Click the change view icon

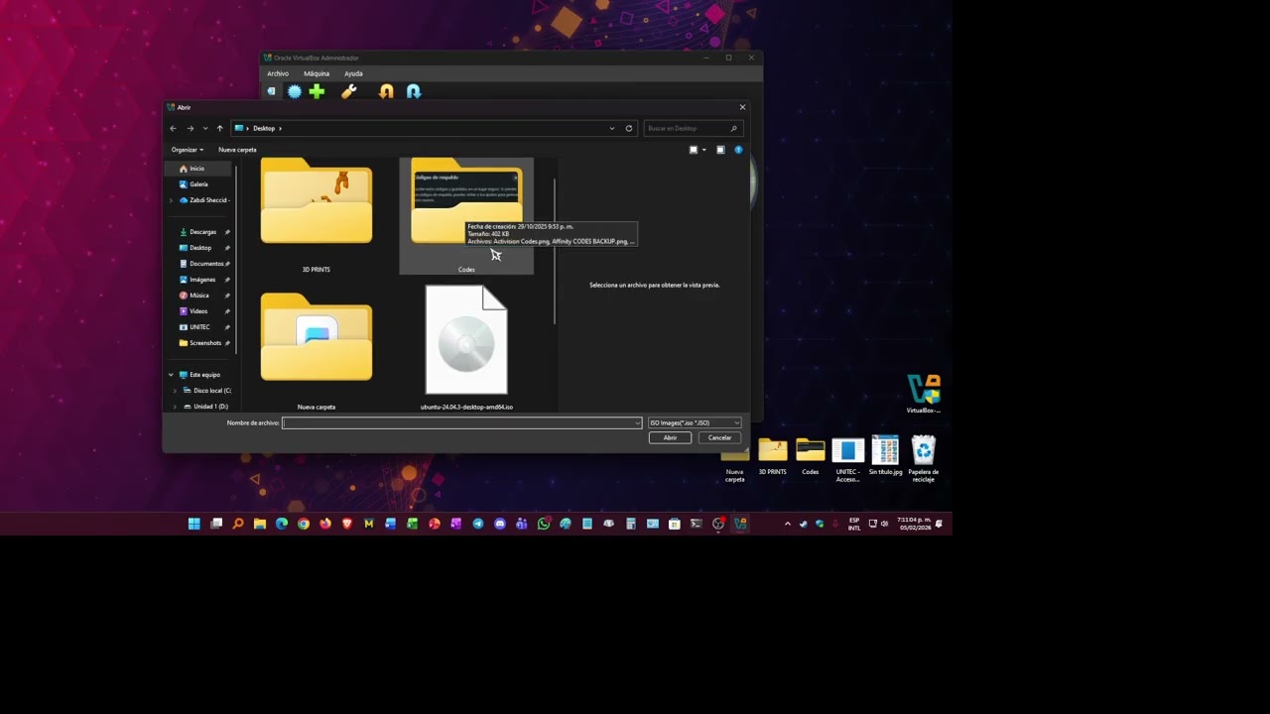[x=694, y=150]
